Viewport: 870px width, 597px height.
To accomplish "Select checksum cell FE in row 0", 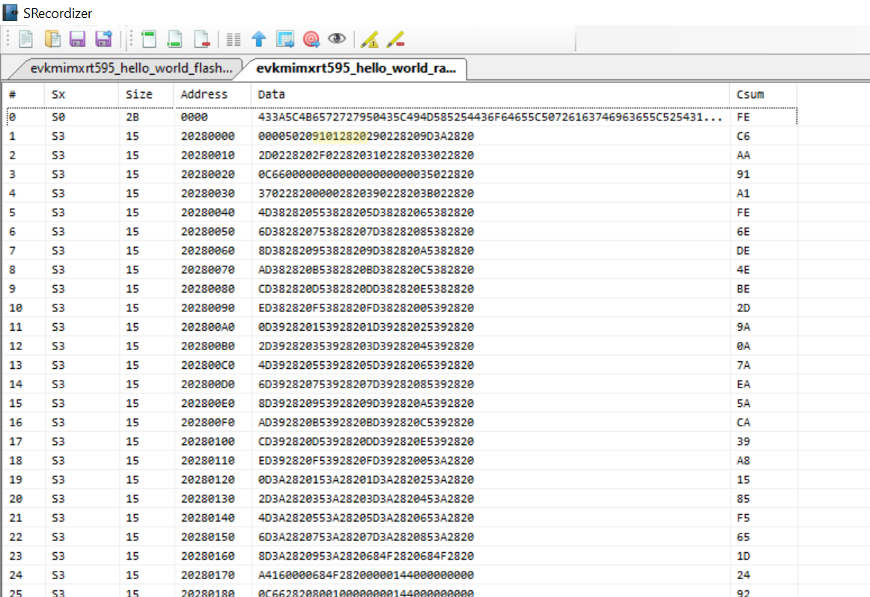I will click(x=763, y=117).
